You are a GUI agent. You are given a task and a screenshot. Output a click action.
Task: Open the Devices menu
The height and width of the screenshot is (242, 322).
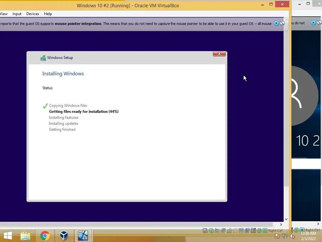tap(33, 14)
